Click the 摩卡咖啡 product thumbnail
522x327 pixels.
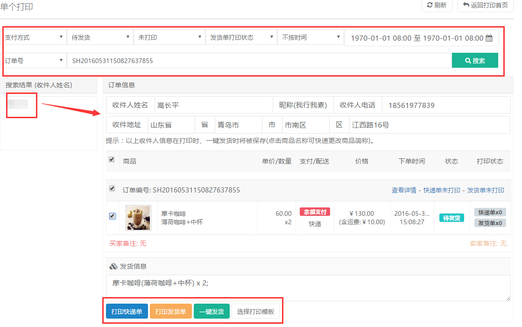pos(138,218)
